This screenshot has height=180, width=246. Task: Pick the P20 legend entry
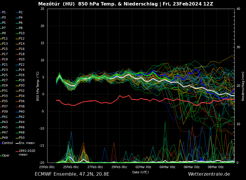coord(22,60)
